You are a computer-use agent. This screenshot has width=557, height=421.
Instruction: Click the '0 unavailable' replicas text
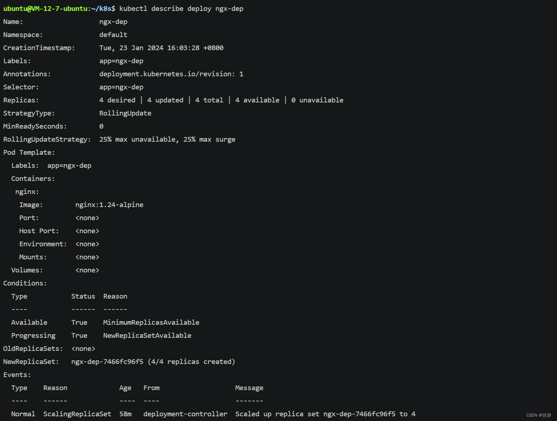point(317,100)
